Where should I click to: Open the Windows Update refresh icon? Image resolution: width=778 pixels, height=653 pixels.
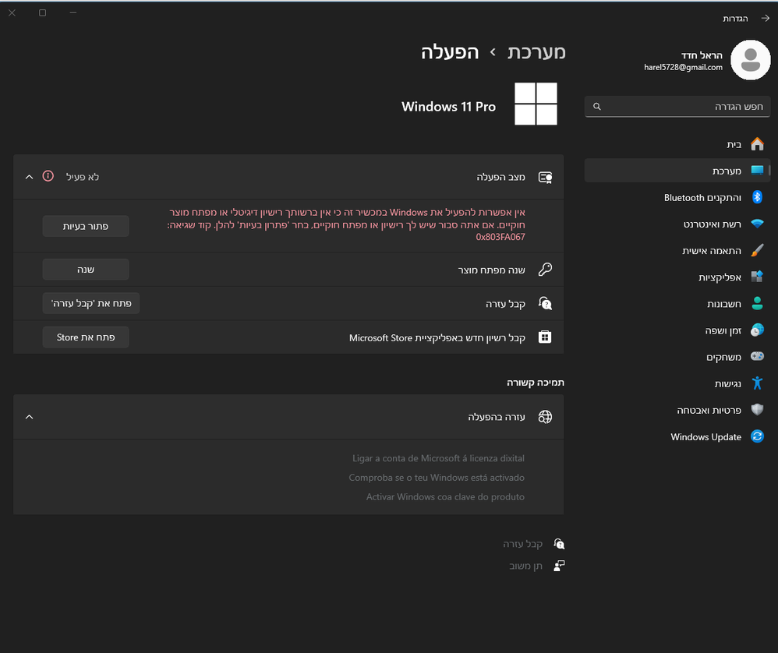tap(757, 436)
